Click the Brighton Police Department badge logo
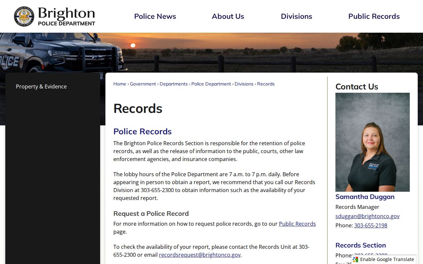 [x=24, y=16]
